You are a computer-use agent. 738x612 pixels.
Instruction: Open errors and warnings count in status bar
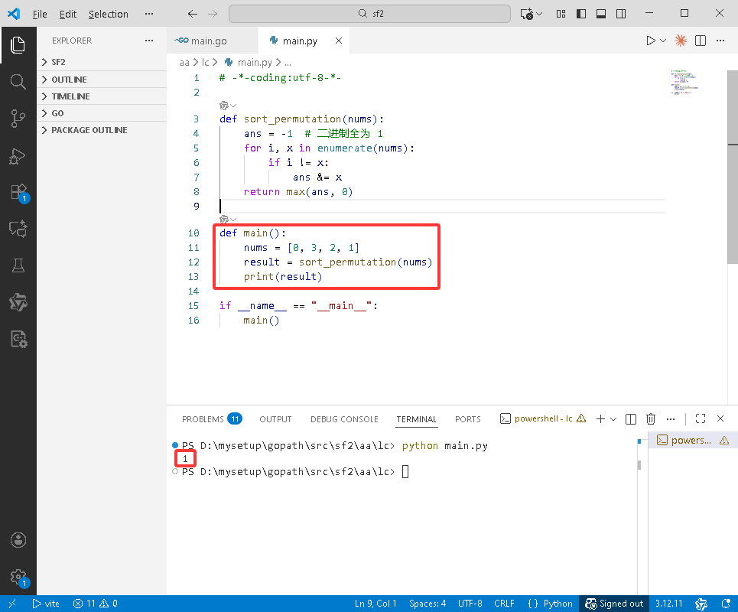[95, 604]
